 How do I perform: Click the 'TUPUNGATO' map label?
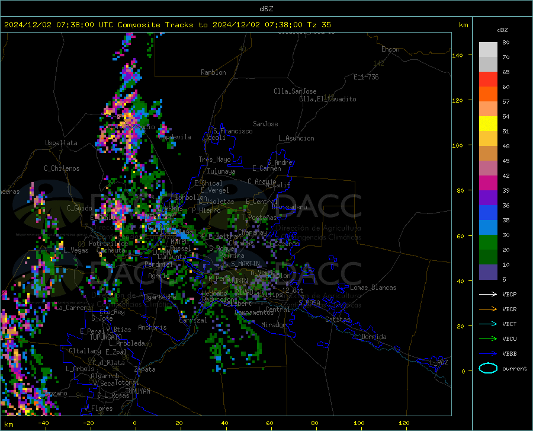tap(106, 337)
